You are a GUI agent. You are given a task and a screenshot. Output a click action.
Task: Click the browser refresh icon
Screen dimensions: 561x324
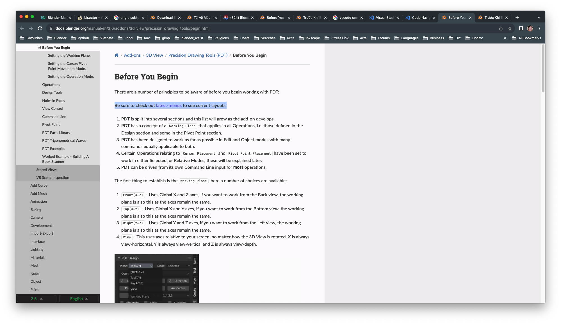coord(40,28)
